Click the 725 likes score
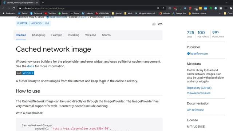 (190, 34)
